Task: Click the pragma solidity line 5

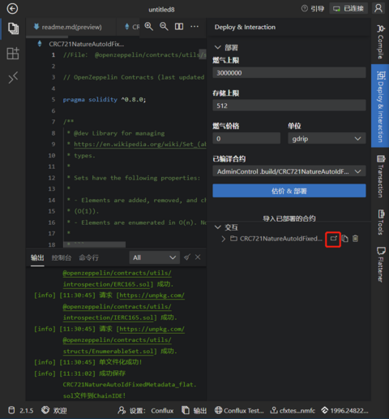Action: tap(105, 100)
